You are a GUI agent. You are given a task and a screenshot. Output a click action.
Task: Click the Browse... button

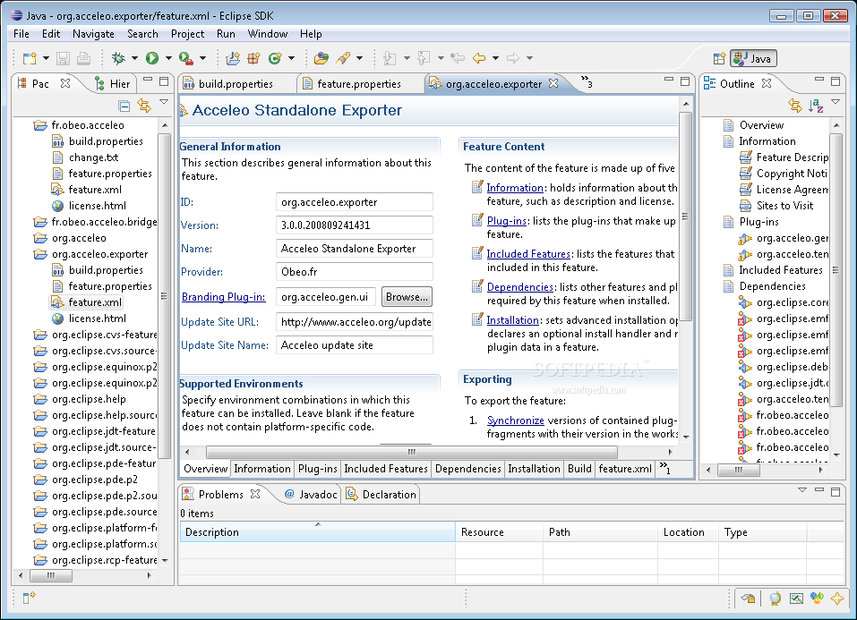(407, 297)
